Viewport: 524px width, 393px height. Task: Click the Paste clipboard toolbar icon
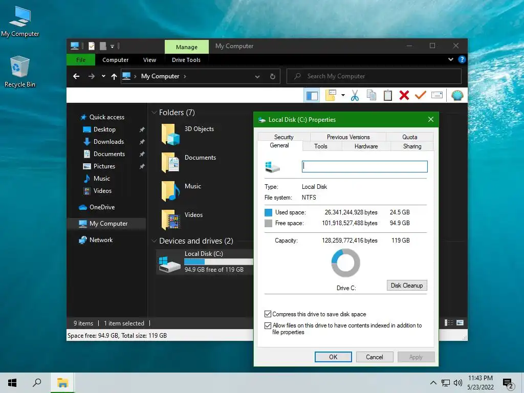pyautogui.click(x=388, y=96)
